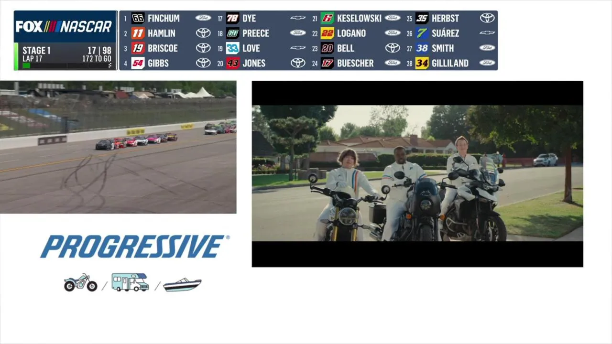
Task: Click the Toyota logo beside Briscoe
Action: click(x=203, y=48)
